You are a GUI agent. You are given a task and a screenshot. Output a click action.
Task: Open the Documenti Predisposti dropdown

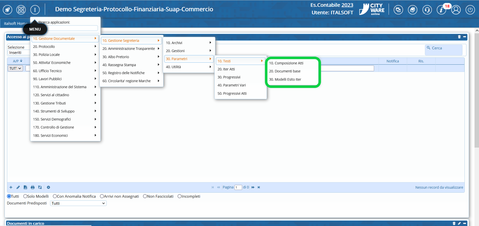[78, 203]
